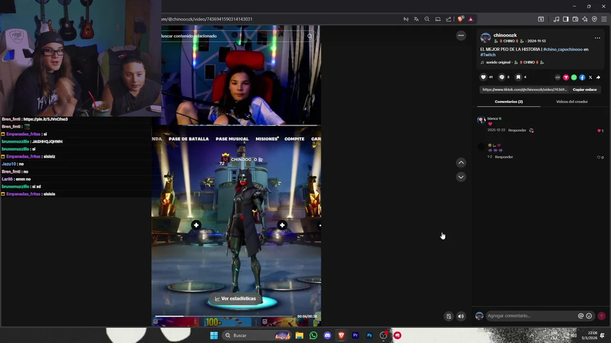Open the Windows Start menu

point(214,335)
